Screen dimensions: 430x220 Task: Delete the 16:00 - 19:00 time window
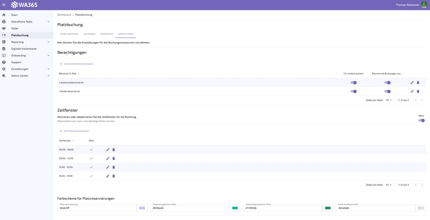pyautogui.click(x=114, y=176)
